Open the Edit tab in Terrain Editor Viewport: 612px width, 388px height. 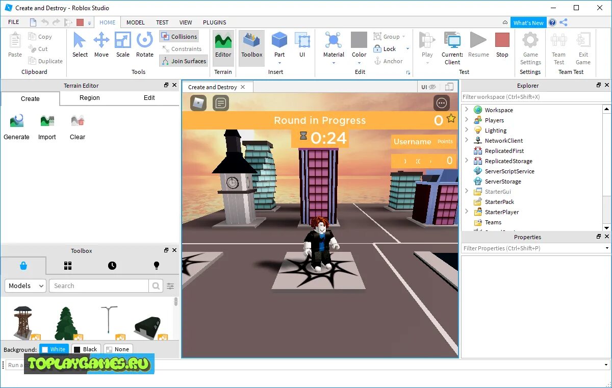coord(149,98)
